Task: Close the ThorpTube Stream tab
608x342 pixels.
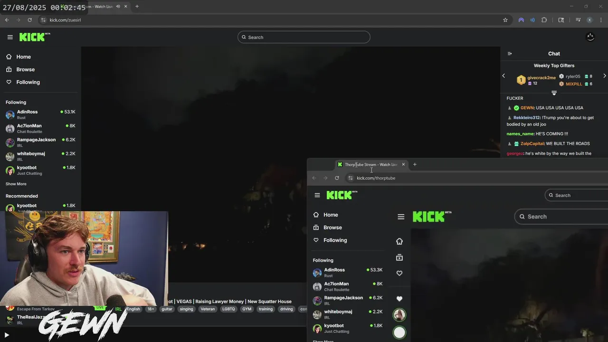Action: [x=403, y=164]
